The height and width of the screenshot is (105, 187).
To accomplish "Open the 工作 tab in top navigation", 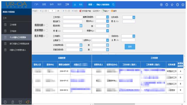I will click(67, 4).
